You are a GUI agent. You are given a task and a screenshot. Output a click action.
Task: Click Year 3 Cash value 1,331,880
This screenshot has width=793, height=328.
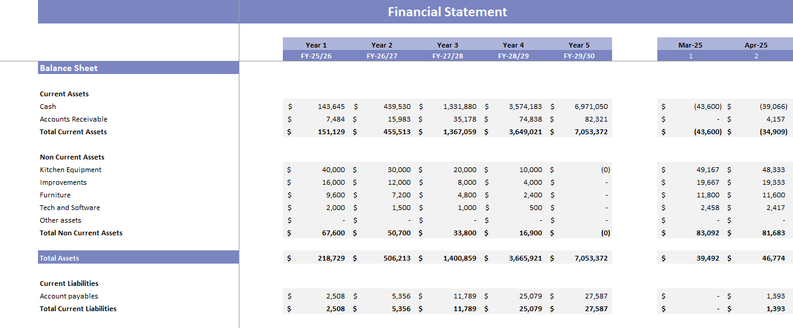tap(460, 107)
